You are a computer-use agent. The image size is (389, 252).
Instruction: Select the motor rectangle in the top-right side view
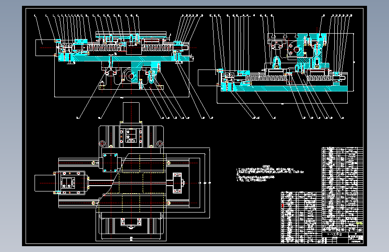tap(207, 78)
